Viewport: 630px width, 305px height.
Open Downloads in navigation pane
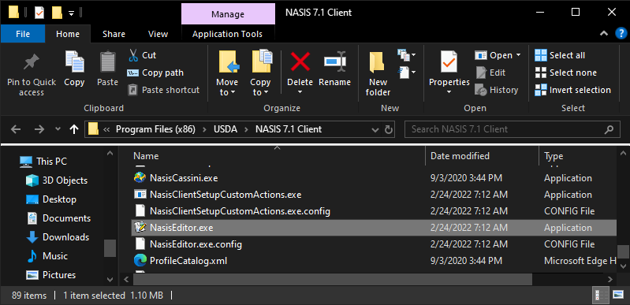point(57,237)
